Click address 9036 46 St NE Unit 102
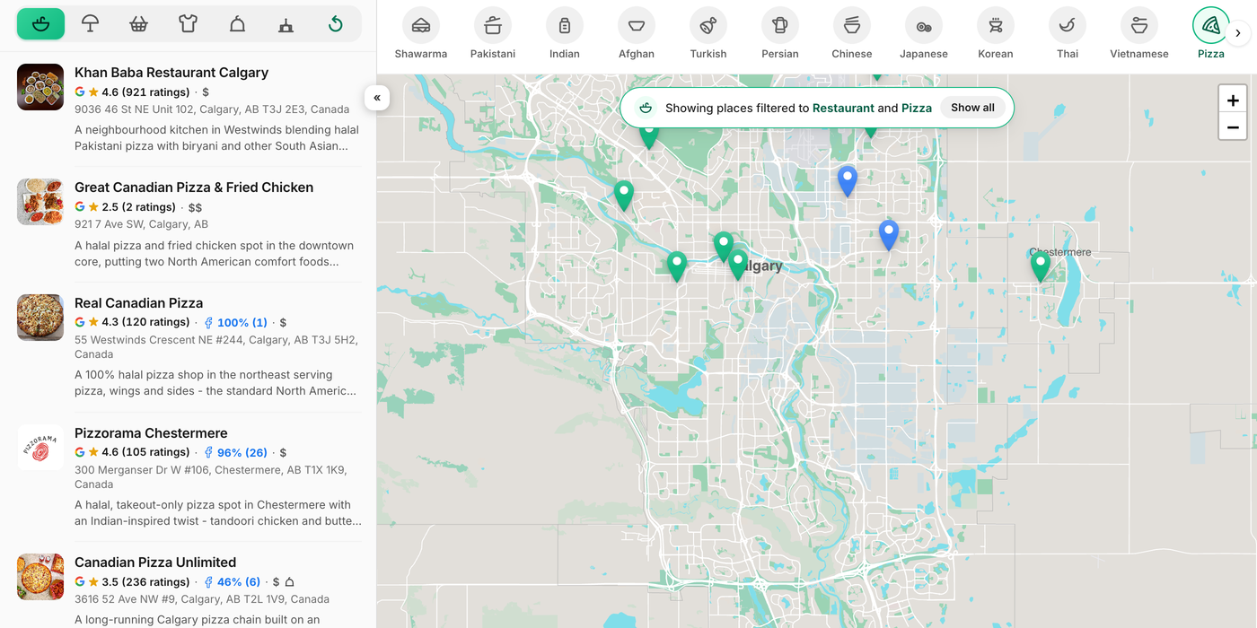Screen dimensions: 1257x628 212,109
